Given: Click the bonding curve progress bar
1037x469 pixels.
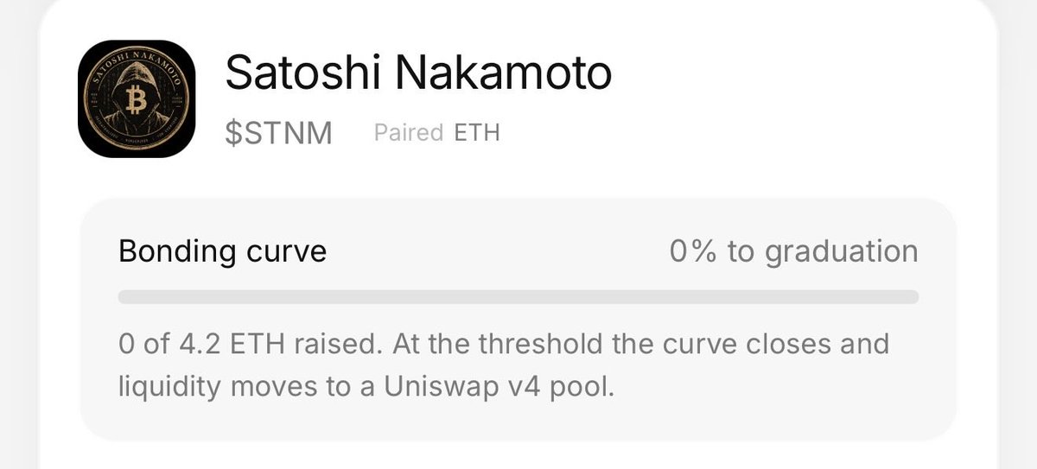Looking at the screenshot, I should pyautogui.click(x=518, y=297).
